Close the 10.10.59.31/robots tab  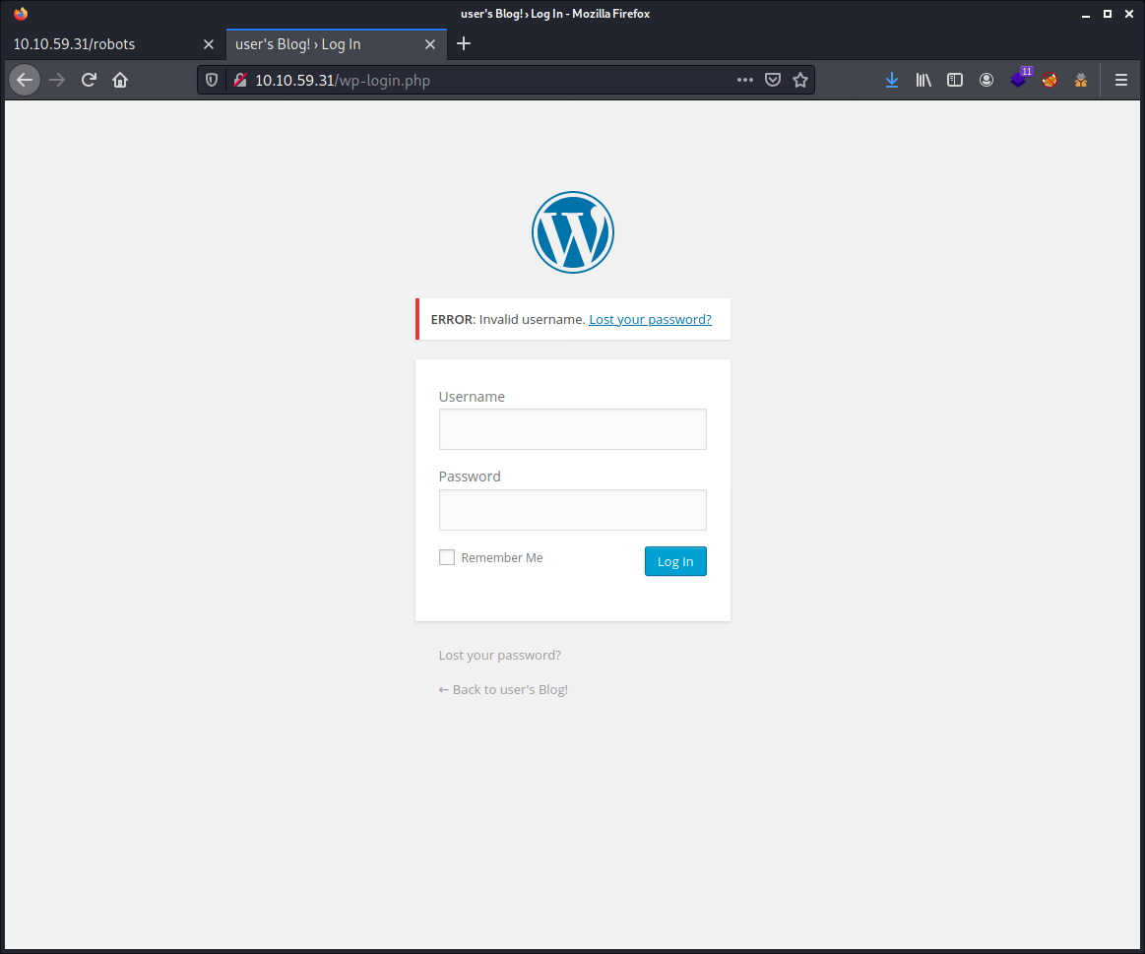coord(209,44)
